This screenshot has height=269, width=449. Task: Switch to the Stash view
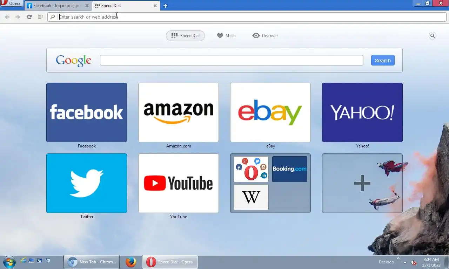point(226,36)
